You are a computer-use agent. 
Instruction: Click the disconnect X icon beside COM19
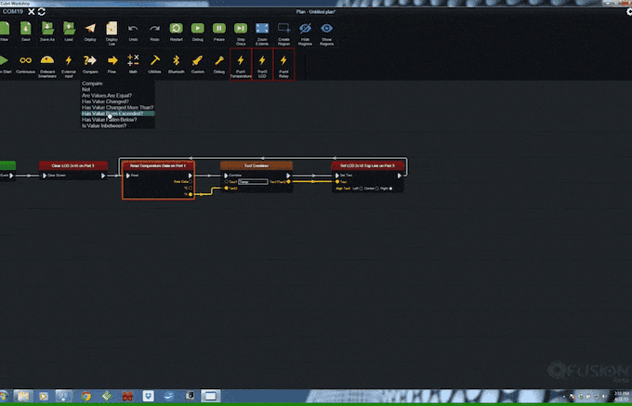pyautogui.click(x=31, y=12)
